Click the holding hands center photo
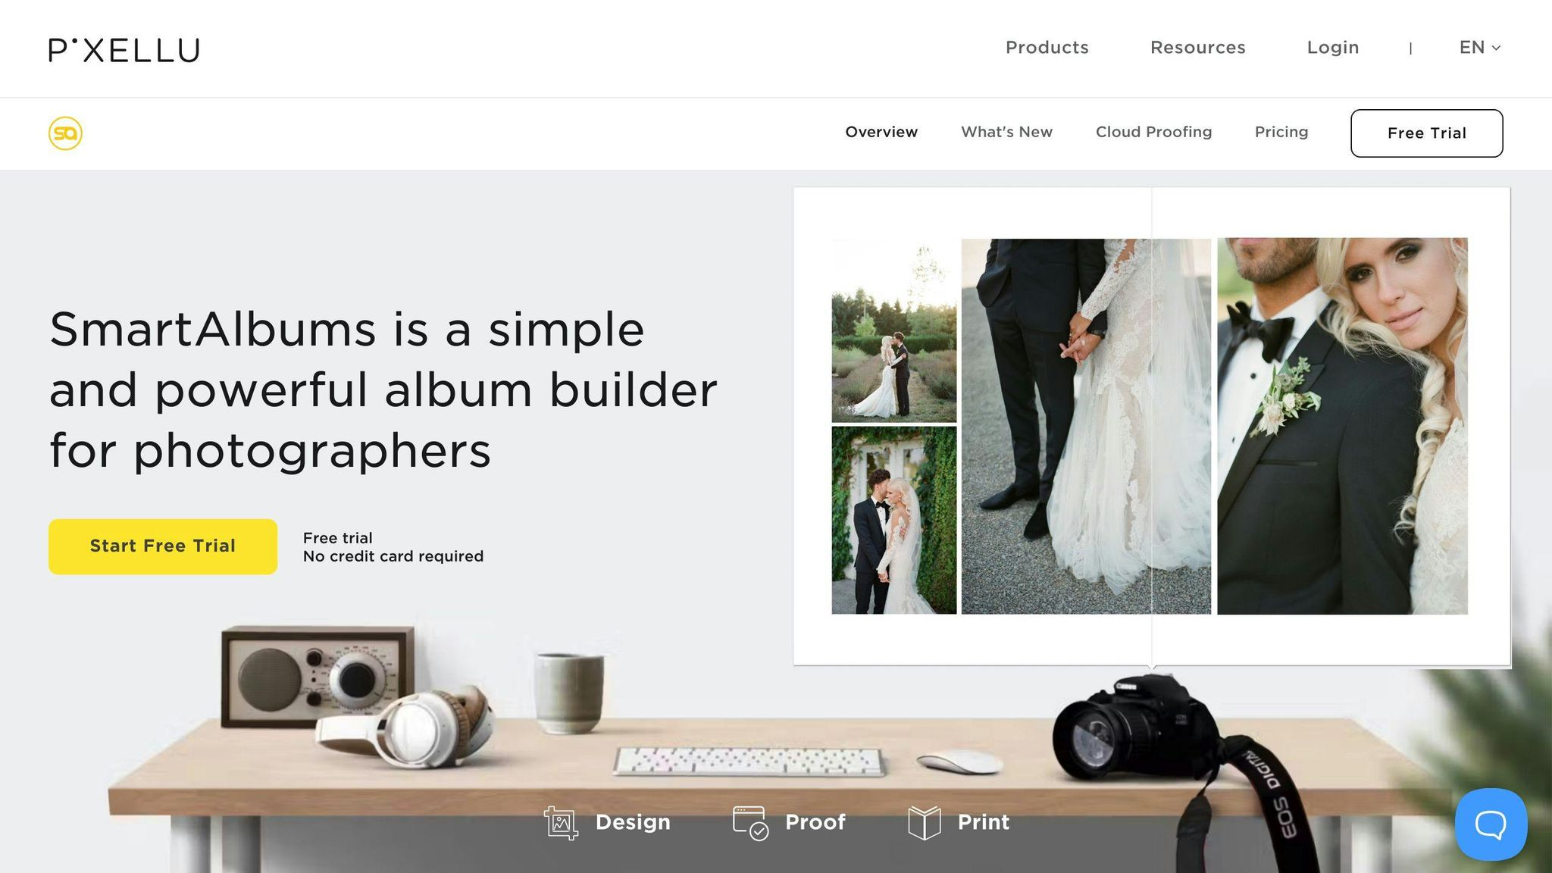The image size is (1552, 873). pos(1086,426)
